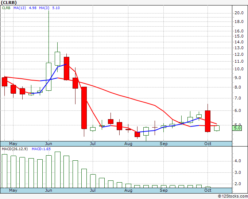
Task: Click the large red candle in late June
Action: [84, 108]
